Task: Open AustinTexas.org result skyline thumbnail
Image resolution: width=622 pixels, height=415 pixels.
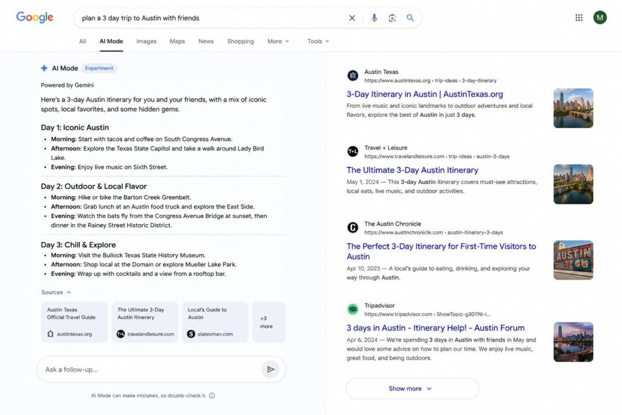Action: [573, 108]
